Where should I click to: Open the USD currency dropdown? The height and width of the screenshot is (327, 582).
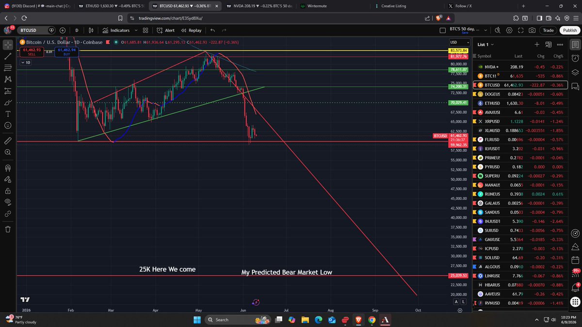click(461, 42)
